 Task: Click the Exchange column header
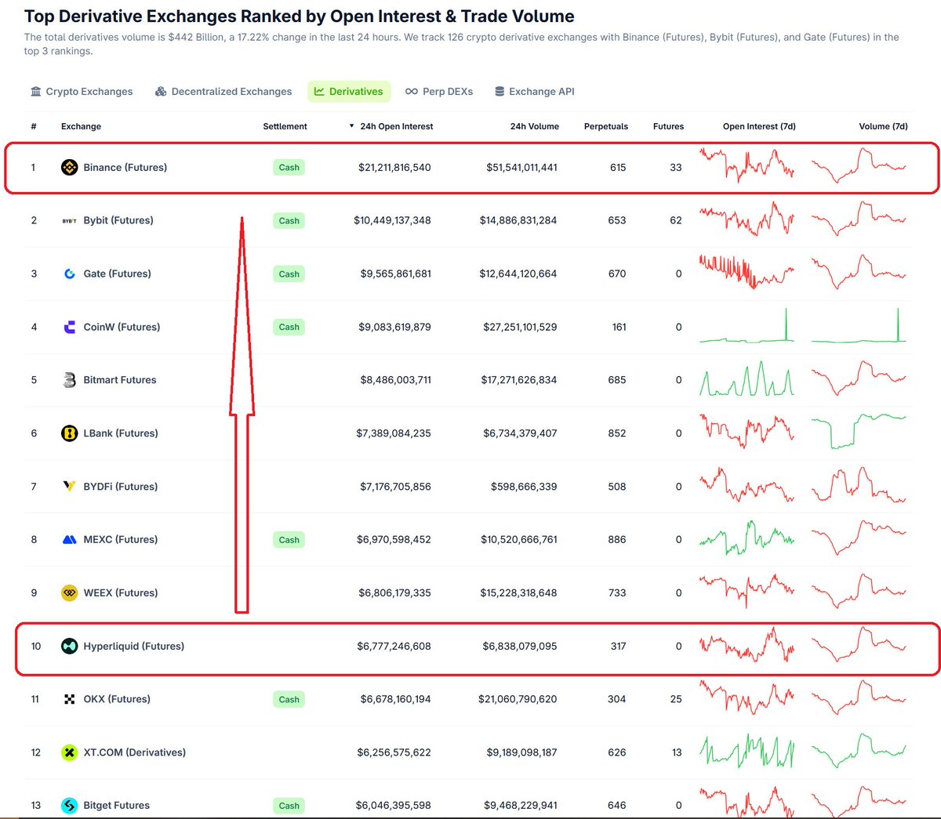81,126
